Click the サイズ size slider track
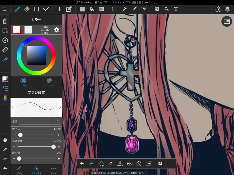Image resolution: width=234 pixels, height=175 pixels. [x=36, y=135]
